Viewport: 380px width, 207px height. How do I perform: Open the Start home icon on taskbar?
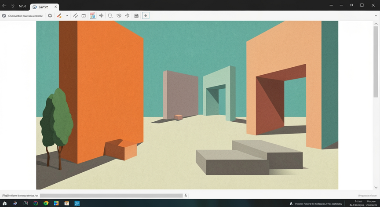click(x=4, y=203)
